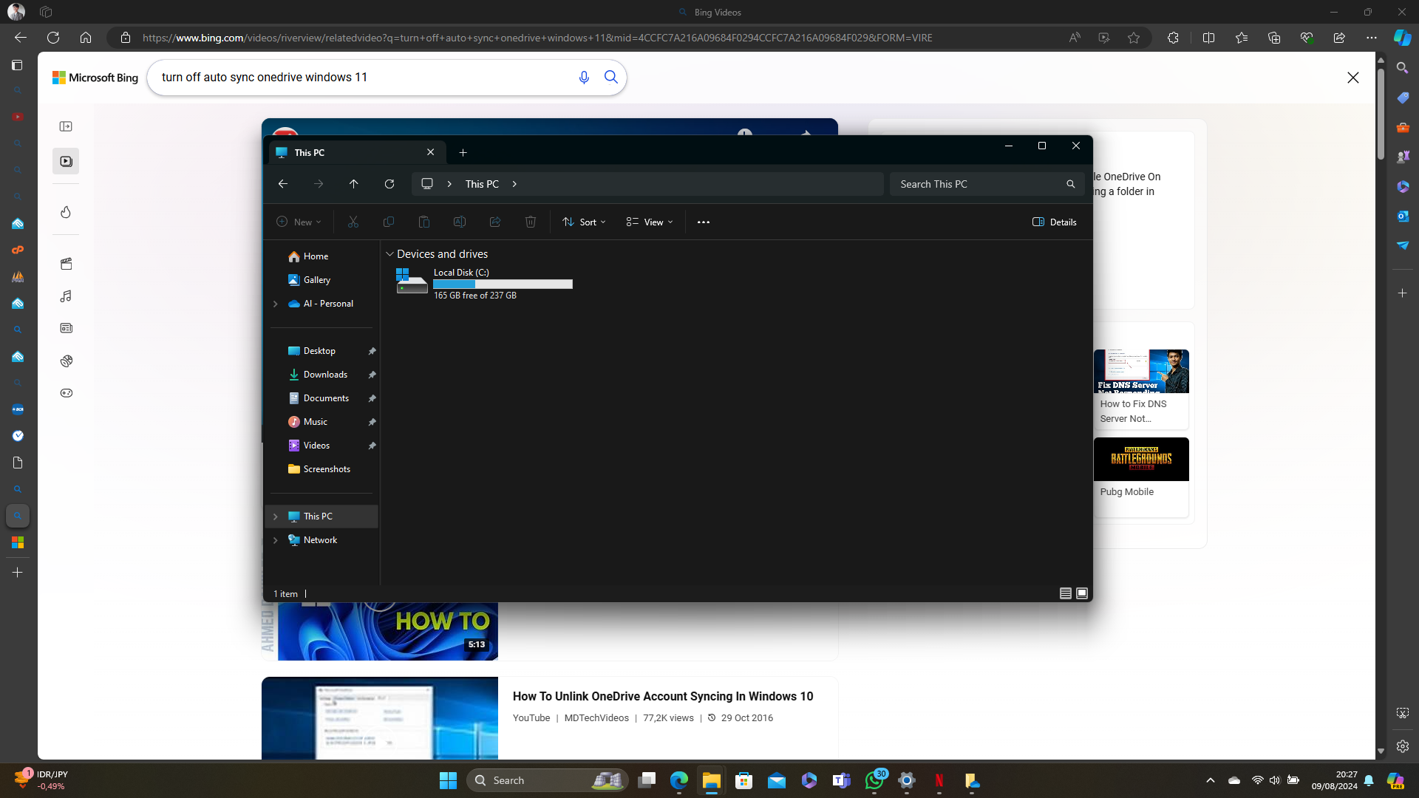The height and width of the screenshot is (798, 1419).
Task: Open the See more options ellipsis
Action: pos(703,222)
